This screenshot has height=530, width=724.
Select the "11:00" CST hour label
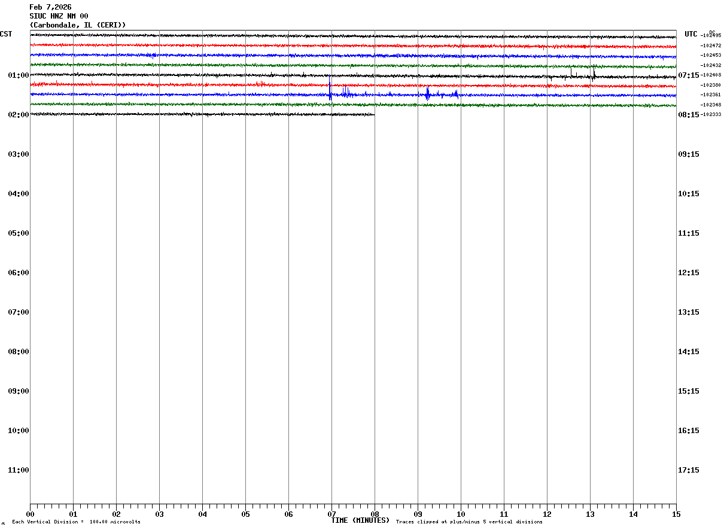(x=19, y=470)
